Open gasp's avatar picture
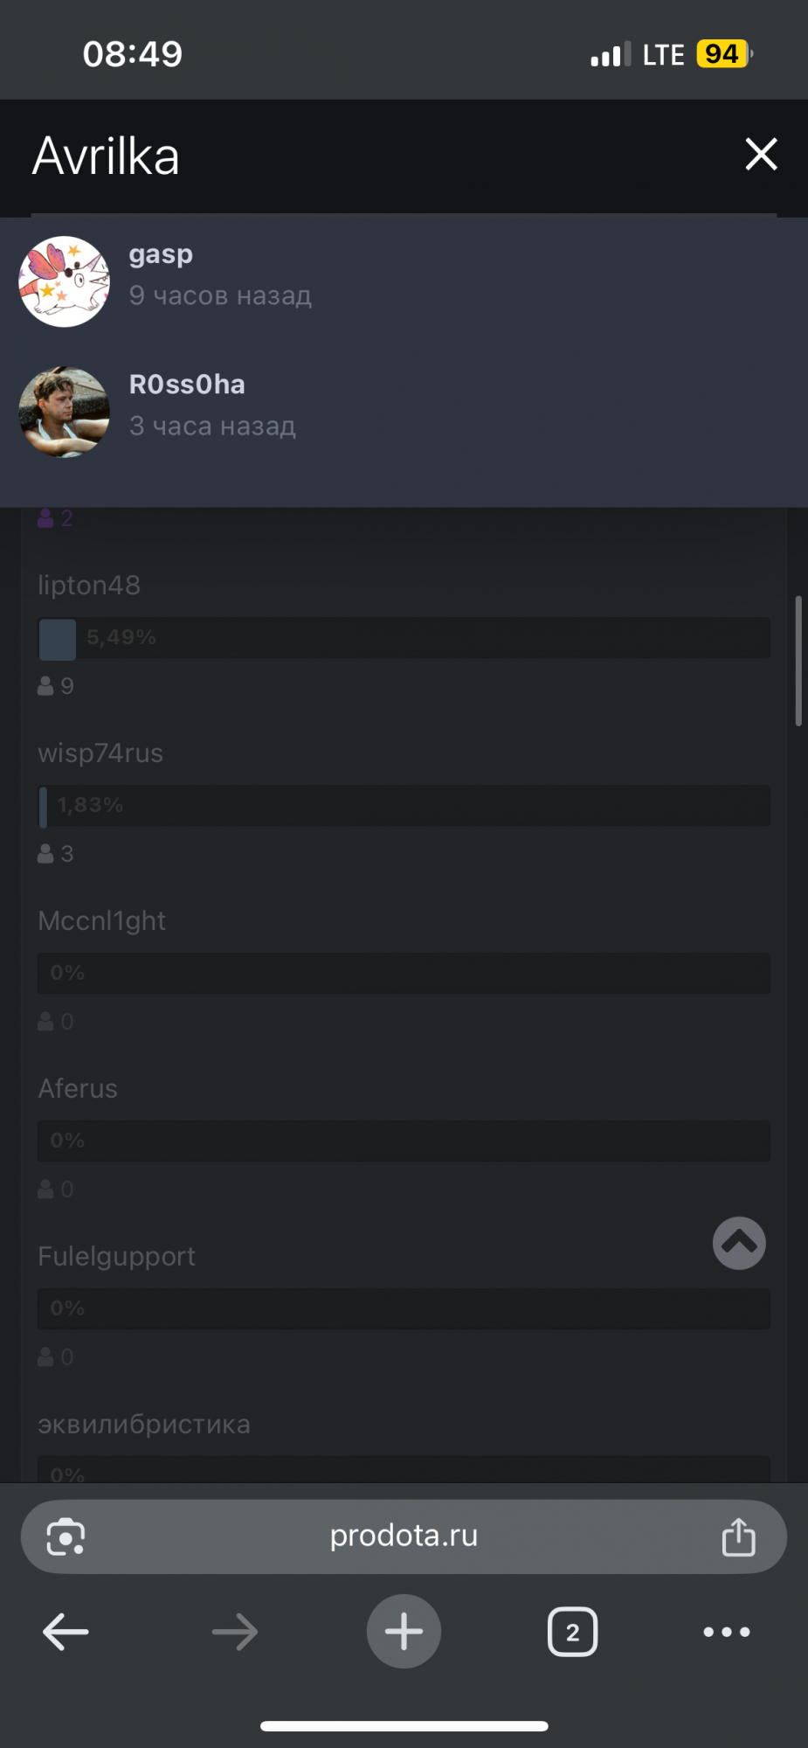Screen dimensions: 808x1748 click(x=65, y=281)
